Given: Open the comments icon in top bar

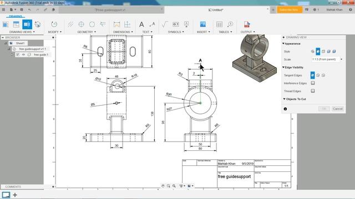Looking at the screenshot, I should click(x=307, y=10).
